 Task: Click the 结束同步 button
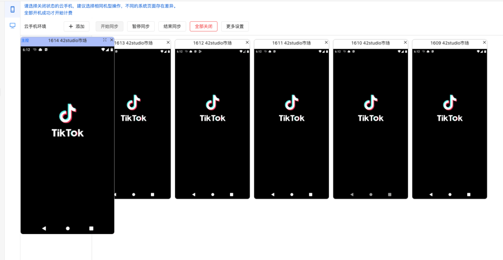(172, 27)
